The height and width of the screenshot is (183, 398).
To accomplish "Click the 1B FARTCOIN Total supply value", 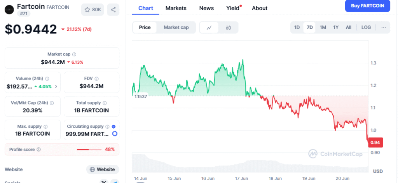I will [x=91, y=110].
